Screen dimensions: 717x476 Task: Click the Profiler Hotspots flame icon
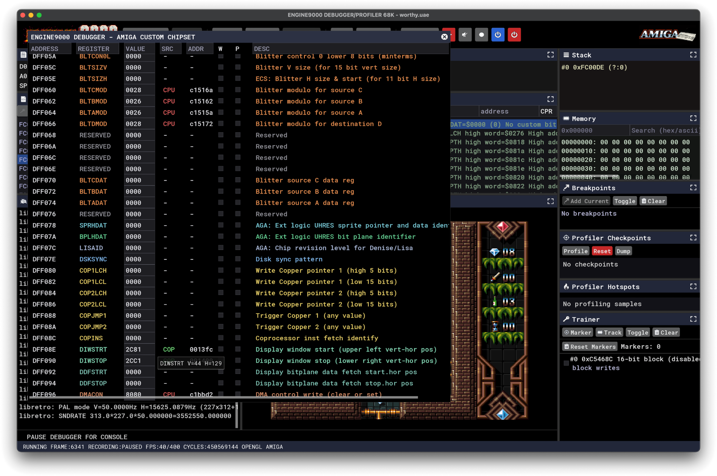[x=566, y=287]
